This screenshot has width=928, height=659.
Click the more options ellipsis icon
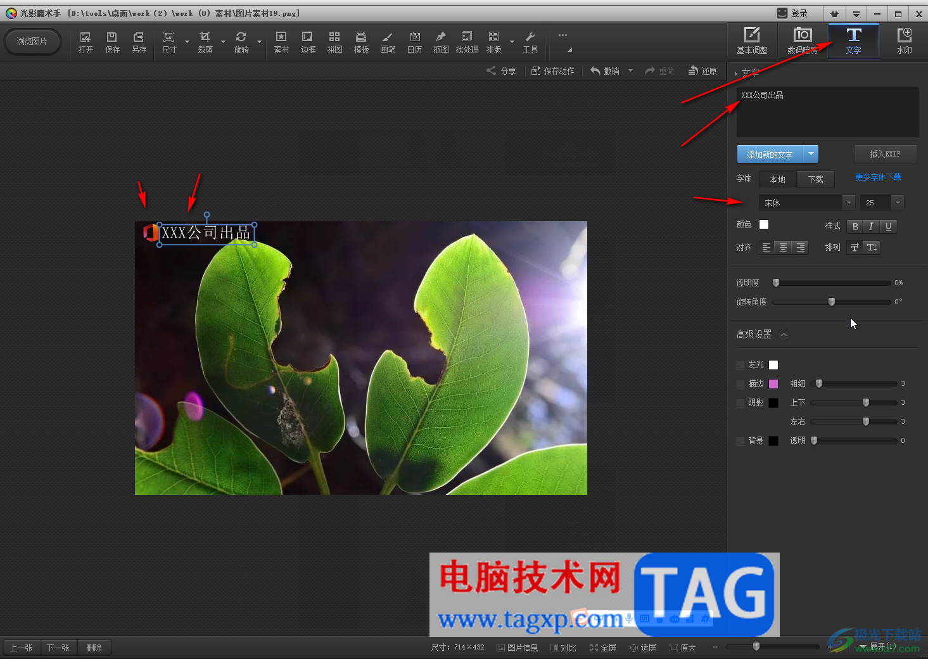click(563, 35)
